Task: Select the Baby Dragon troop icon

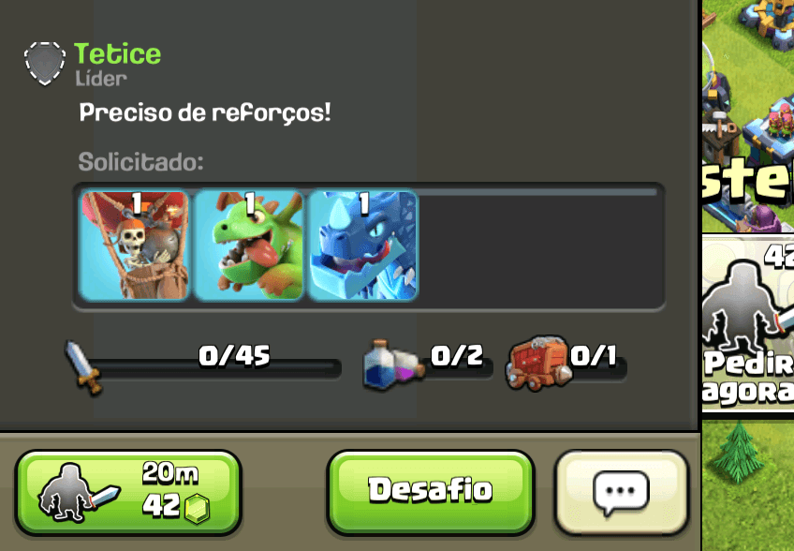Action: tap(249, 246)
